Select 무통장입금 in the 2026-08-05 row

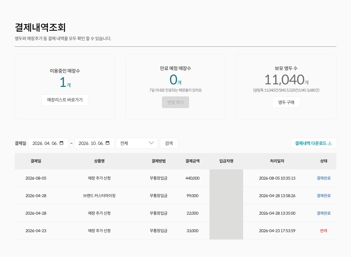(158, 178)
